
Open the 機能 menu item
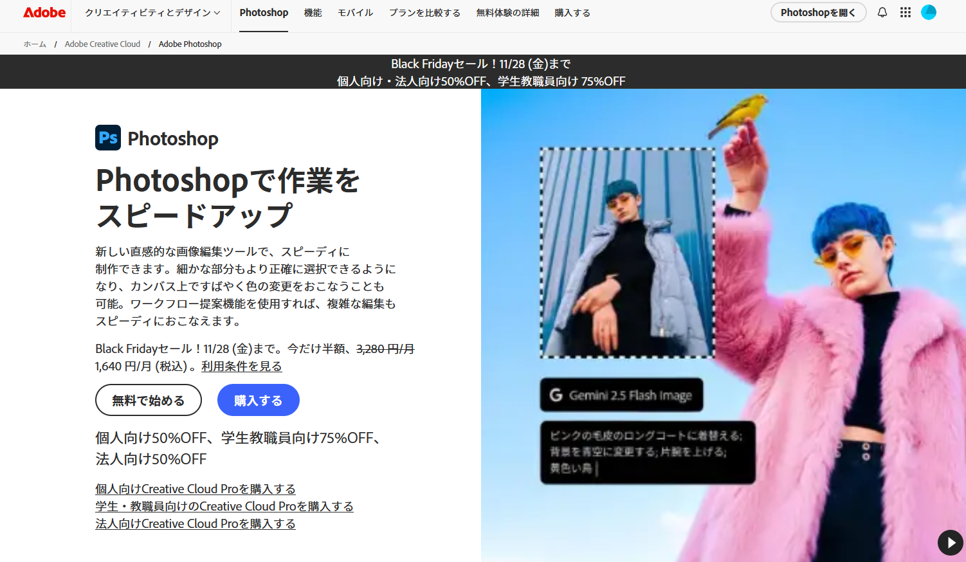(313, 13)
